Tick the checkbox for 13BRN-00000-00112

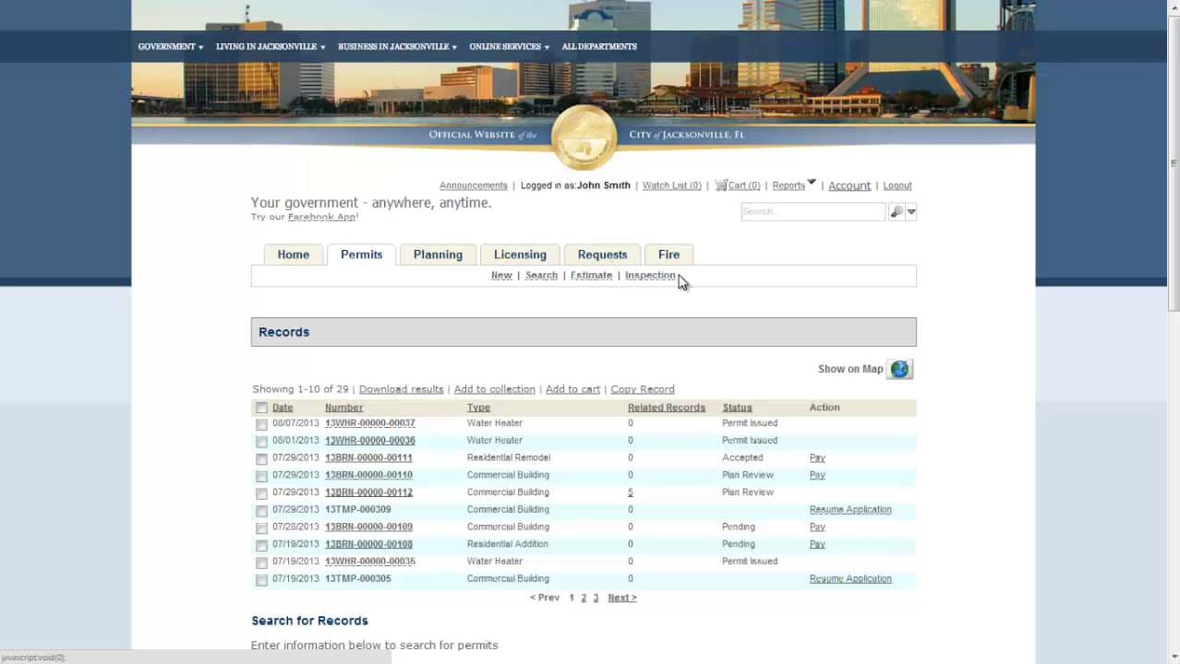tap(261, 493)
